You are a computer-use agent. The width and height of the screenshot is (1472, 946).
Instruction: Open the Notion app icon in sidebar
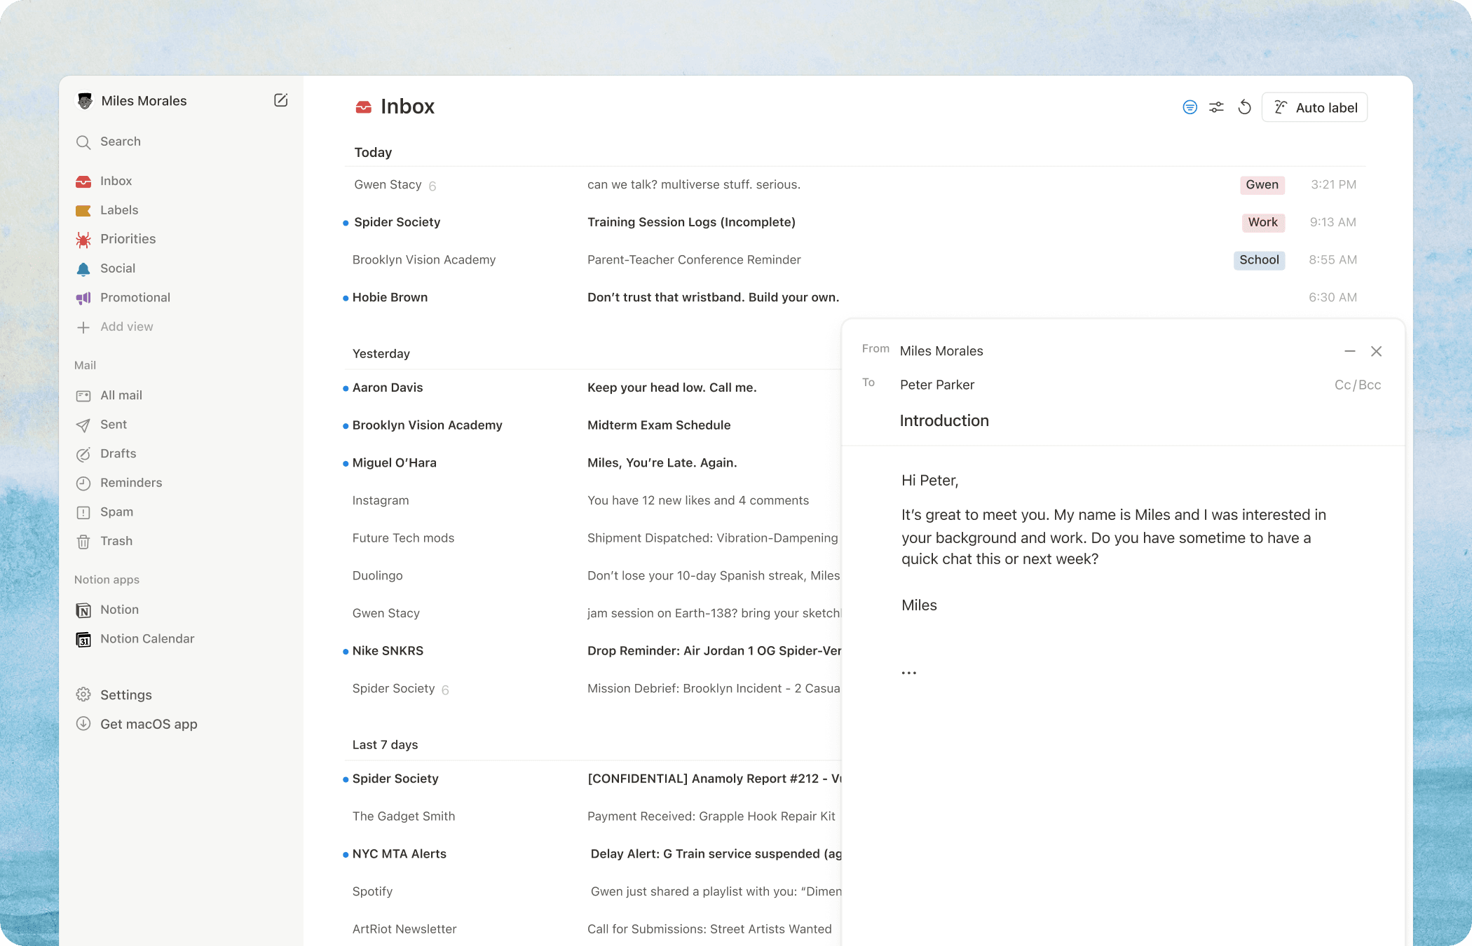(83, 610)
